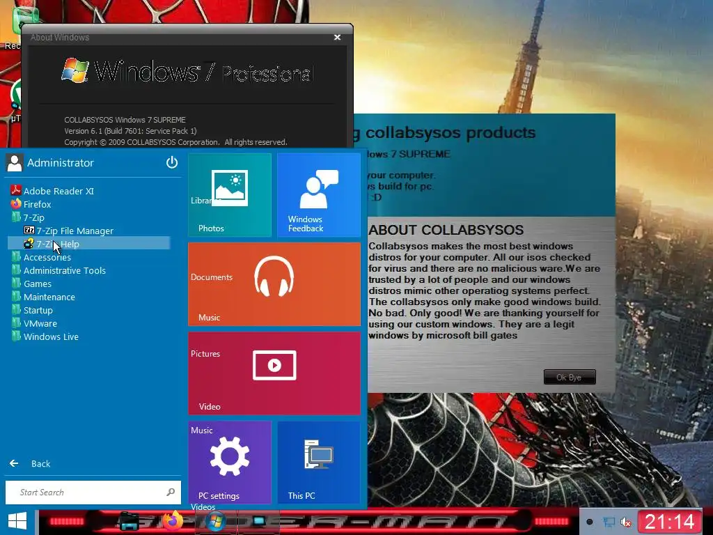This screenshot has height=535, width=713.
Task: Select the computer monitor taskbar icon
Action: [x=259, y=521]
